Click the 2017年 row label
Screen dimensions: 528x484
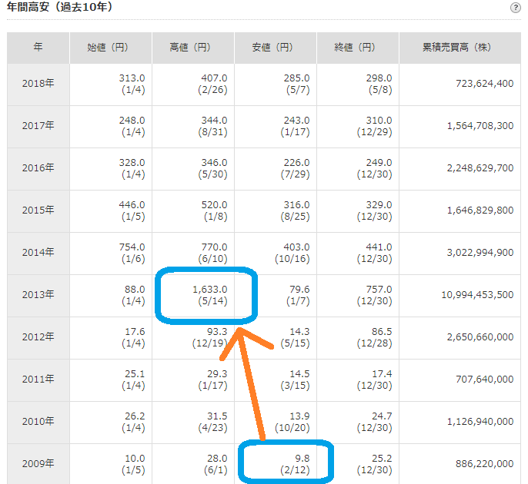[x=38, y=126]
